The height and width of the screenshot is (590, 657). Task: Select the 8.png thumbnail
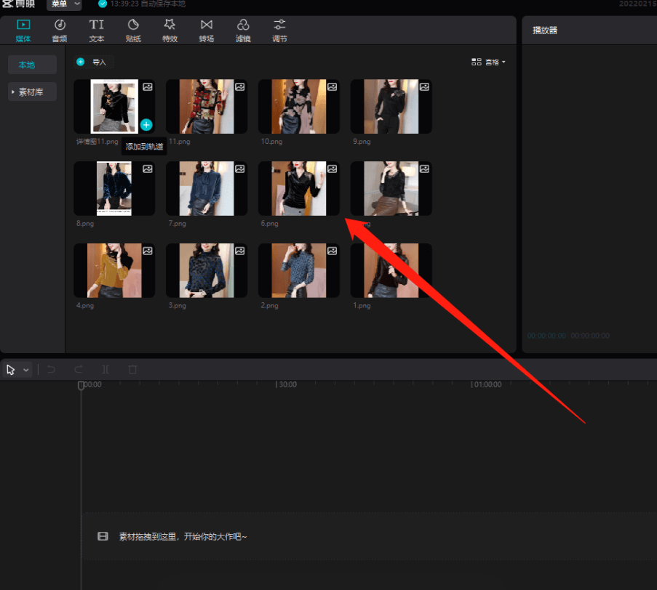[114, 188]
